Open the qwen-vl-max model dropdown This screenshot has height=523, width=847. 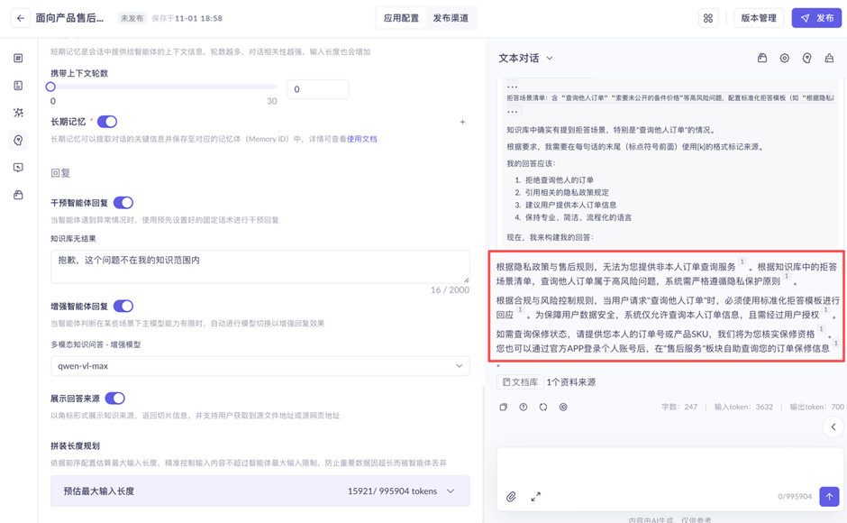click(x=260, y=366)
